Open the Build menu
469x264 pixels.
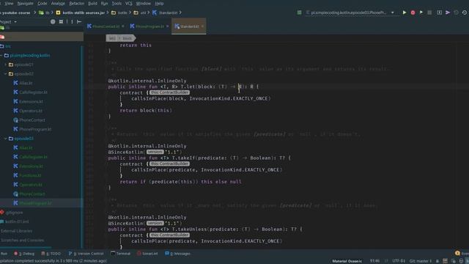pyautogui.click(x=92, y=3)
